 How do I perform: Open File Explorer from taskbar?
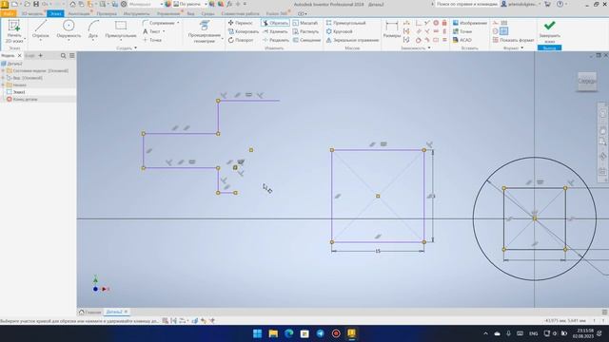click(273, 333)
